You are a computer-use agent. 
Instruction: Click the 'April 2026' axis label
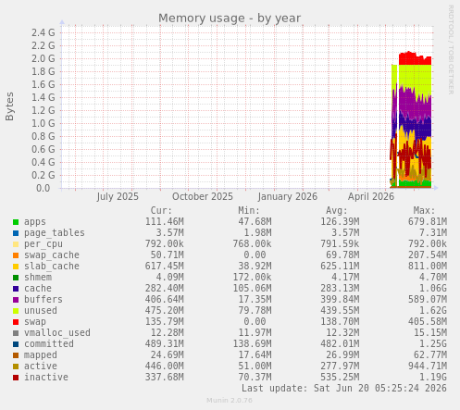[371, 197]
